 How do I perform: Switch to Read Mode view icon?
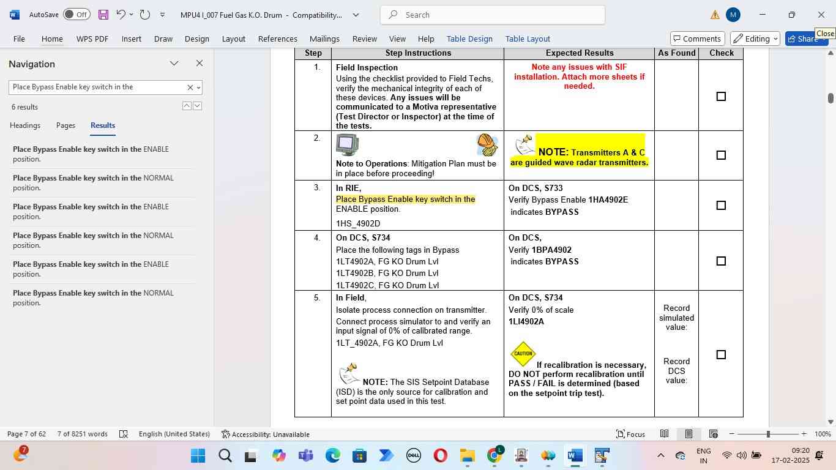coord(664,434)
